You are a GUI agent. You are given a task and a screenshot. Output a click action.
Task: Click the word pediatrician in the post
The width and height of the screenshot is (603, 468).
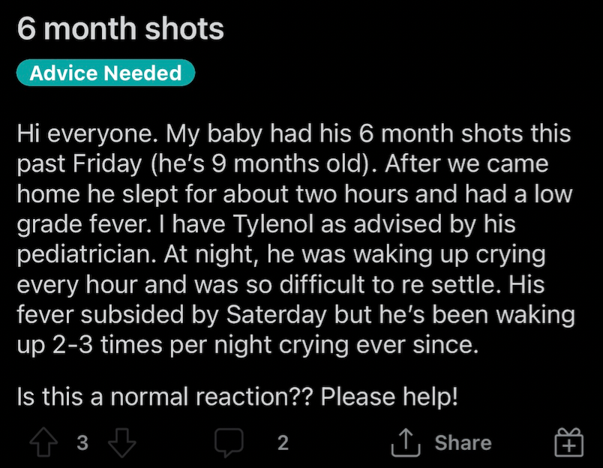[87, 254]
